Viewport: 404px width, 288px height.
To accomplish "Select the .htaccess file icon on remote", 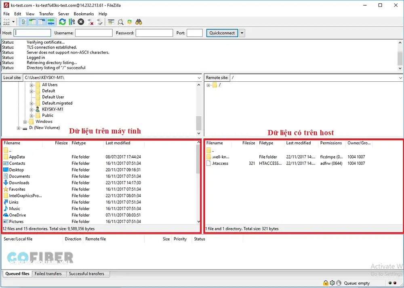I will 208,163.
